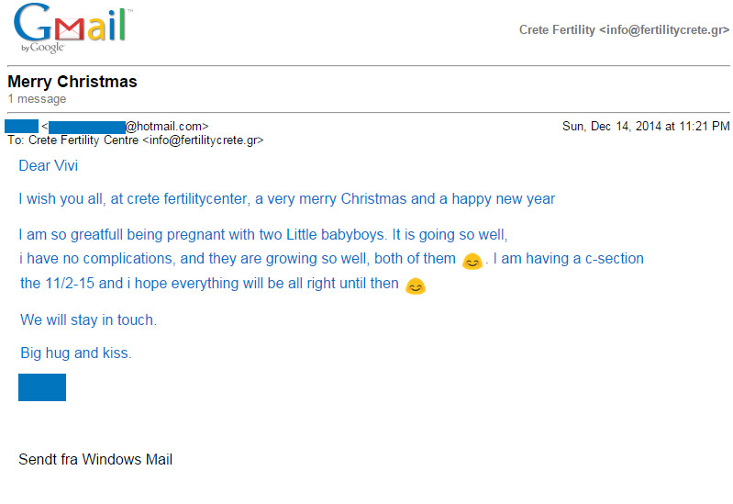Click the Gmail logo
The width and height of the screenshot is (733, 504).
71,28
